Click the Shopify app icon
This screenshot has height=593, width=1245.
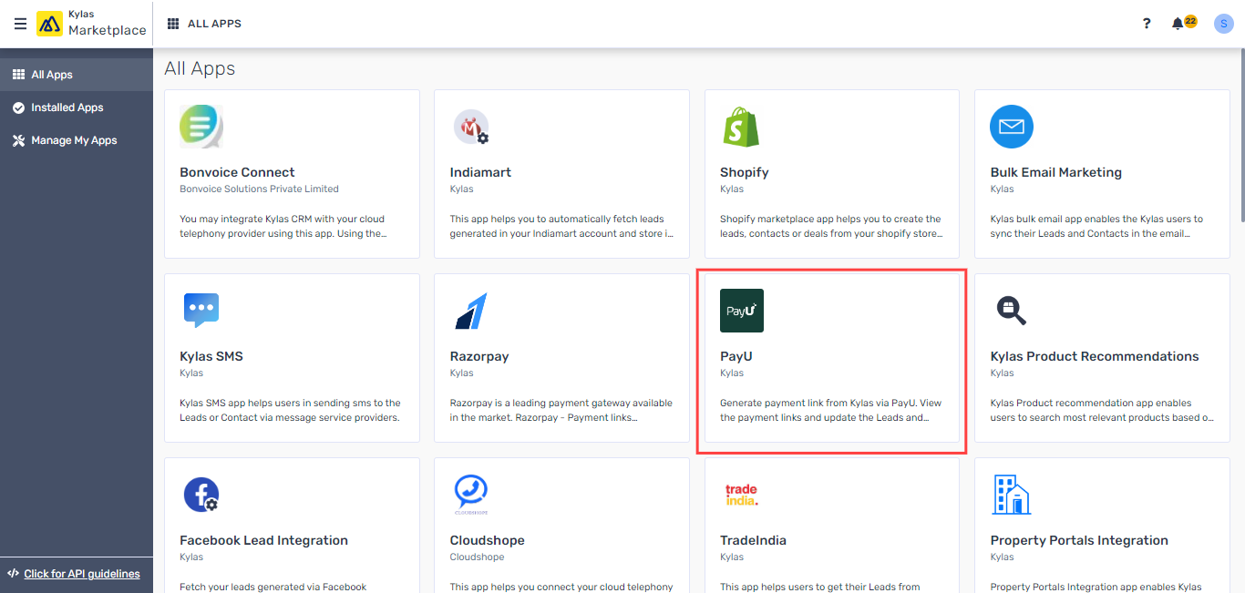click(x=741, y=127)
